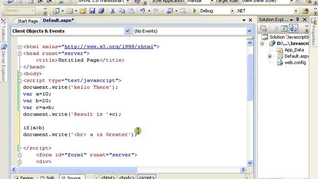Open the Properties side tab
Viewport: 318px width, 179px height.
[x=314, y=32]
